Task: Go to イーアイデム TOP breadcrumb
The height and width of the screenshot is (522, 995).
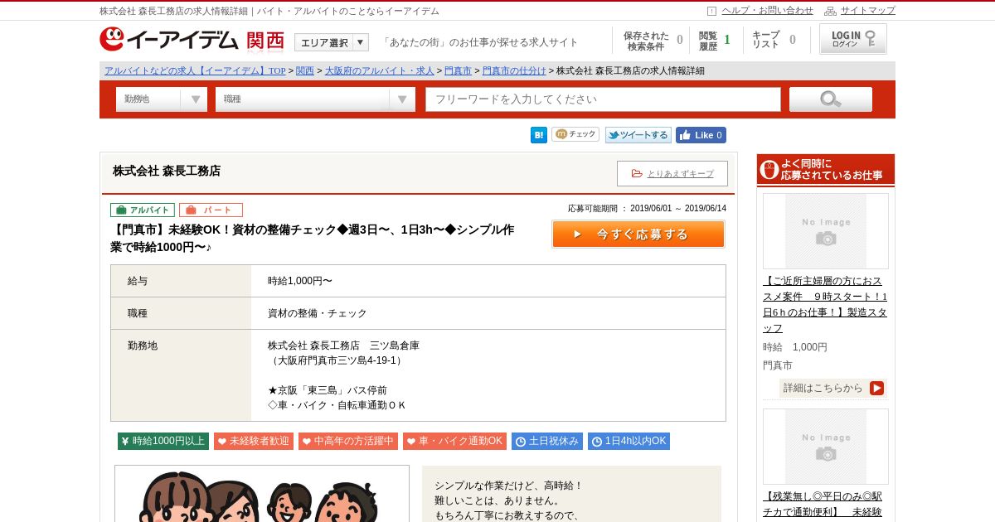Action: [x=195, y=70]
